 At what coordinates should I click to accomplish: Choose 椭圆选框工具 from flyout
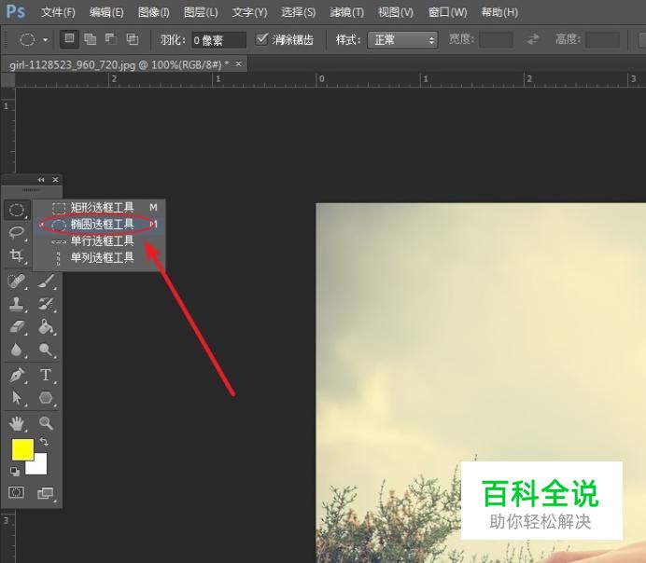(x=99, y=224)
